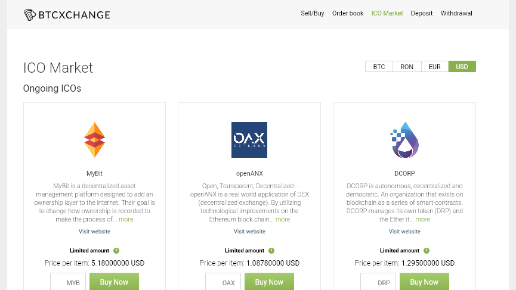Open the Withdrawal page
The height and width of the screenshot is (290, 516).
pos(456,14)
